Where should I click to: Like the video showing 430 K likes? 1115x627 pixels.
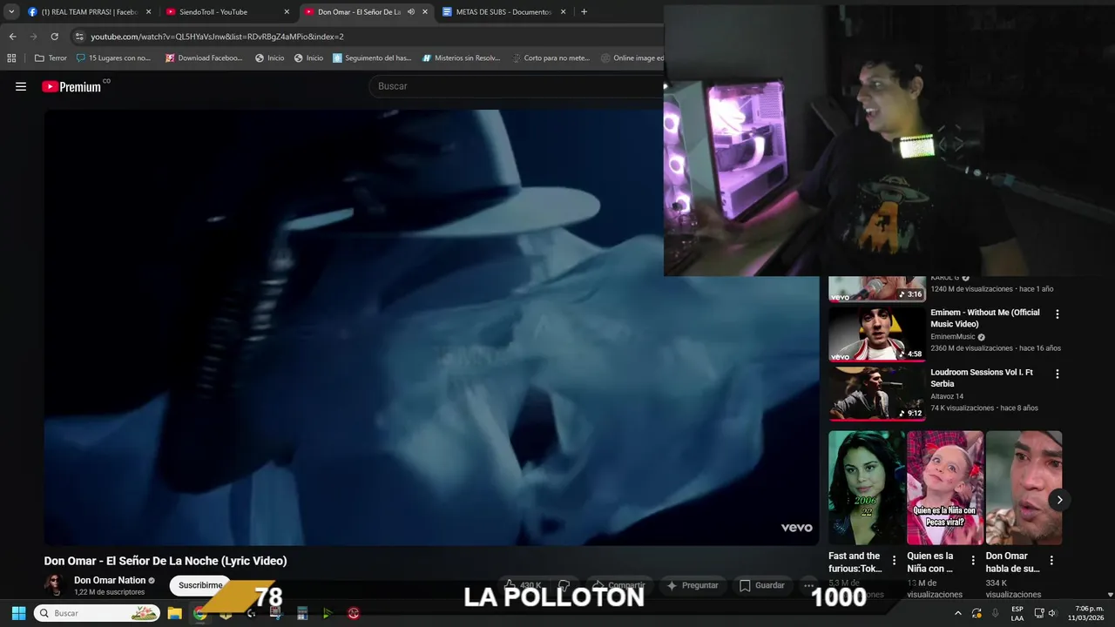(523, 585)
